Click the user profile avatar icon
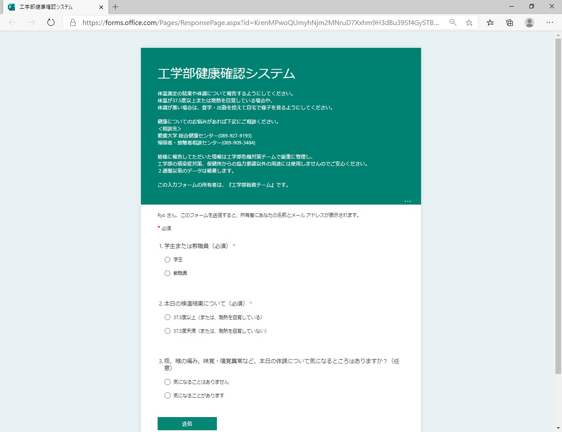This screenshot has height=432, width=562. 530,22
